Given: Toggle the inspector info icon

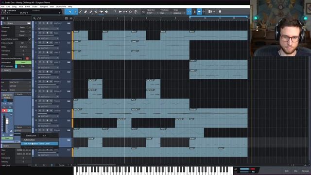Looking at the screenshot, I should [x=7, y=18].
